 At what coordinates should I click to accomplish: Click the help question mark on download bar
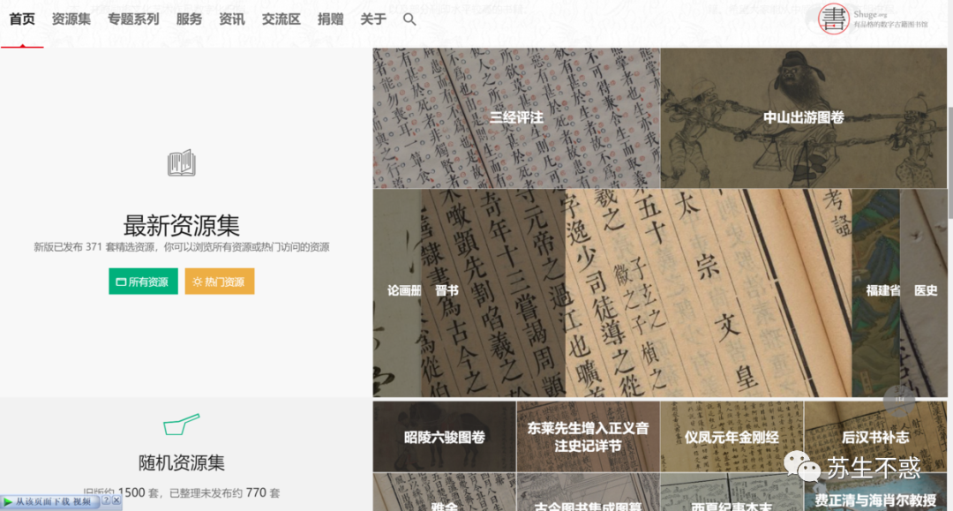[106, 500]
